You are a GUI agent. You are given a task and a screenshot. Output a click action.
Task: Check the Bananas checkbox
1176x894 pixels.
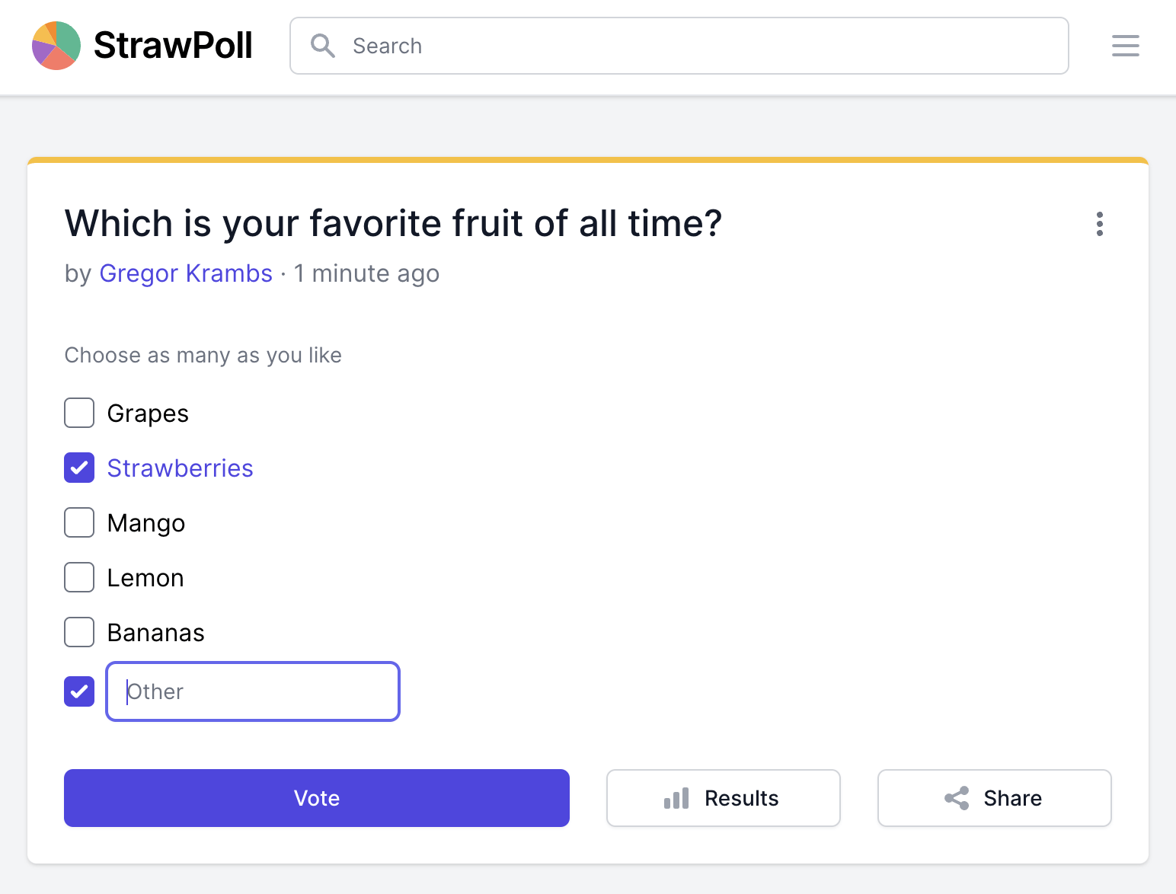click(x=78, y=632)
